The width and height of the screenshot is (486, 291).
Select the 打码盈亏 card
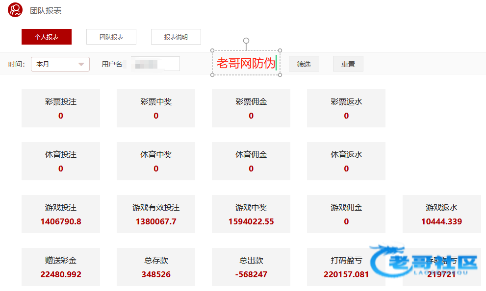click(x=346, y=267)
